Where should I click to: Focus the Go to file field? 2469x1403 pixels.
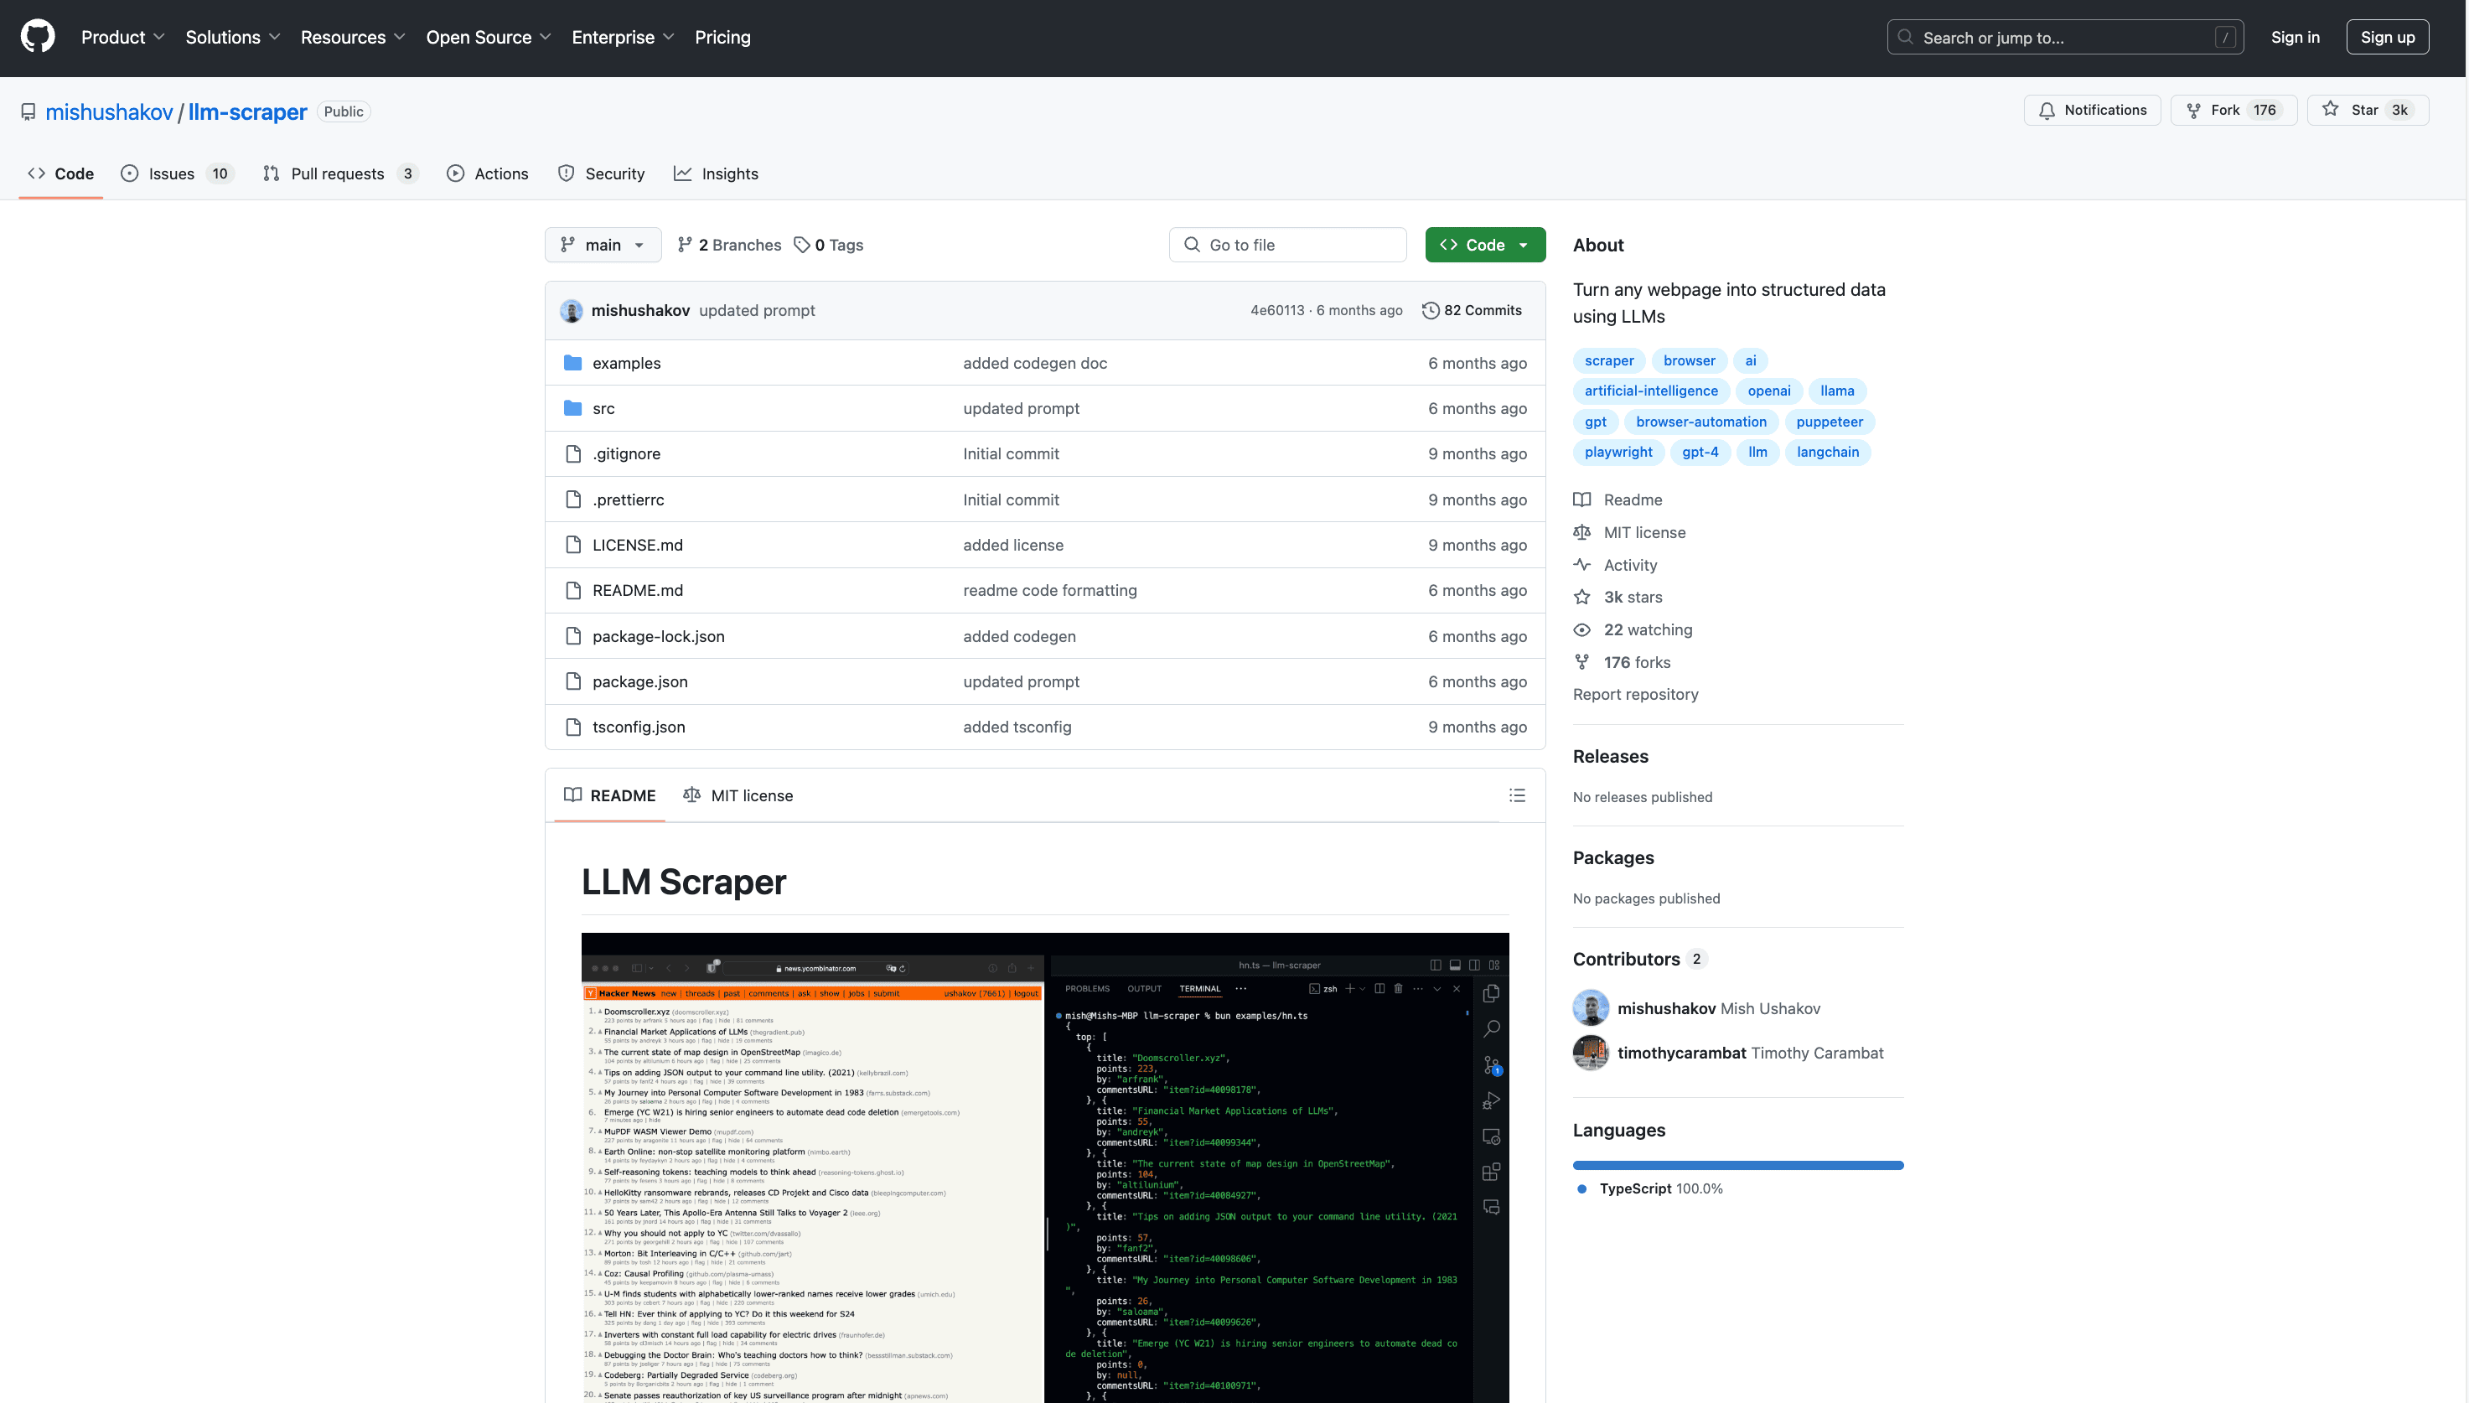[1287, 245]
